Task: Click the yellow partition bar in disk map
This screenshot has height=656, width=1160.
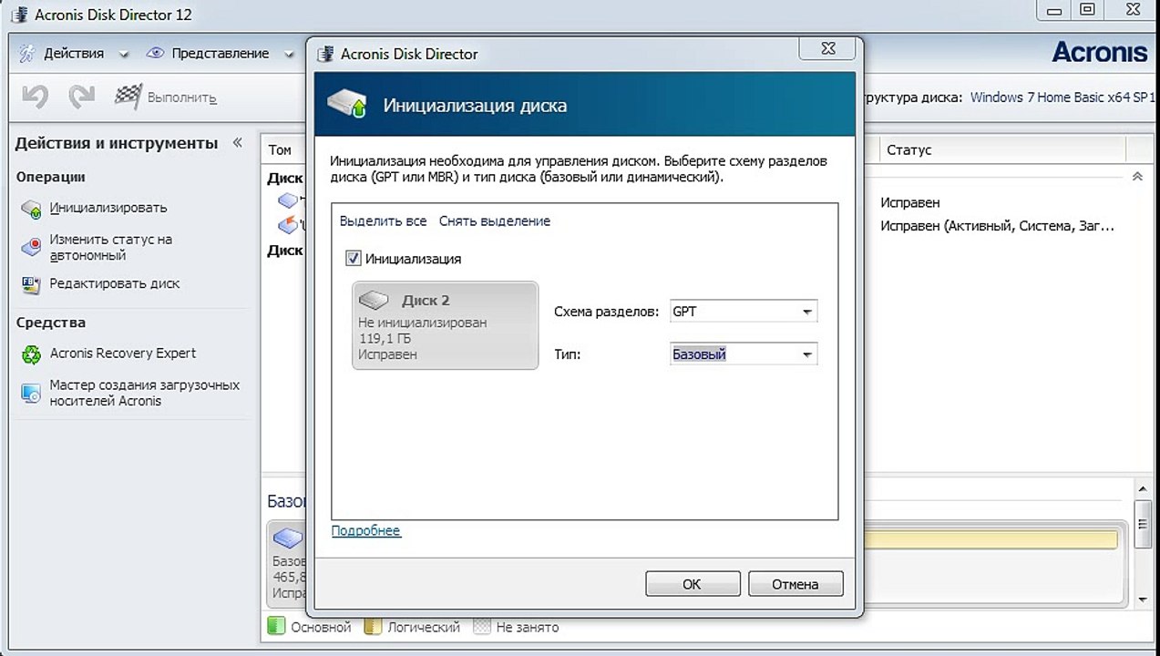Action: click(x=991, y=539)
